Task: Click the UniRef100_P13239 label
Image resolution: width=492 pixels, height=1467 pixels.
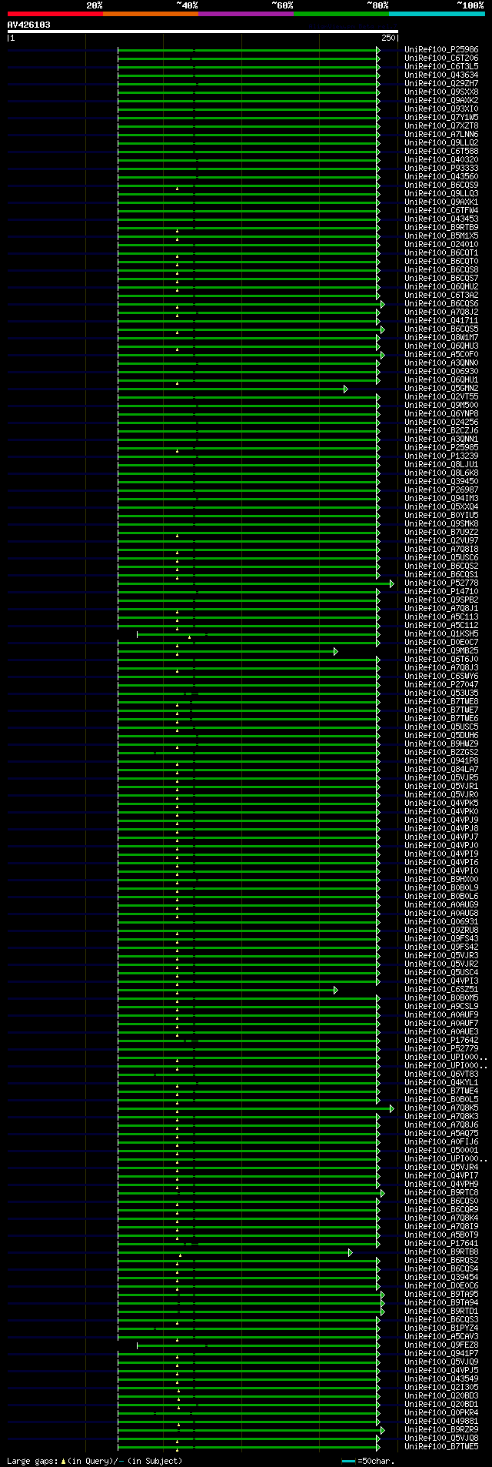Action: (x=441, y=456)
